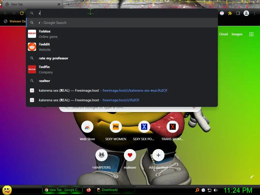Image resolution: width=260 pixels, height=195 pixels.
Task: Open the malware heart shortcut
Action: pos(130,159)
